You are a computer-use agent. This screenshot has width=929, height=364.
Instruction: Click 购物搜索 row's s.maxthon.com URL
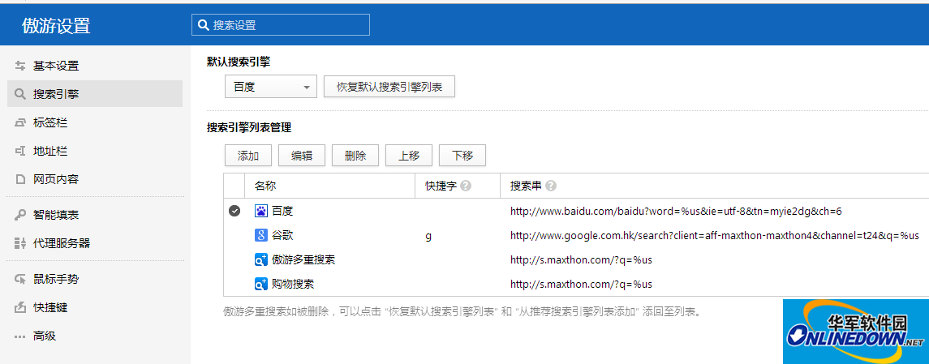[581, 284]
